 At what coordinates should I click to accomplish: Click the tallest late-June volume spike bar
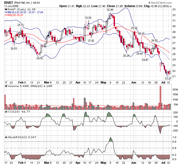(x=160, y=98)
